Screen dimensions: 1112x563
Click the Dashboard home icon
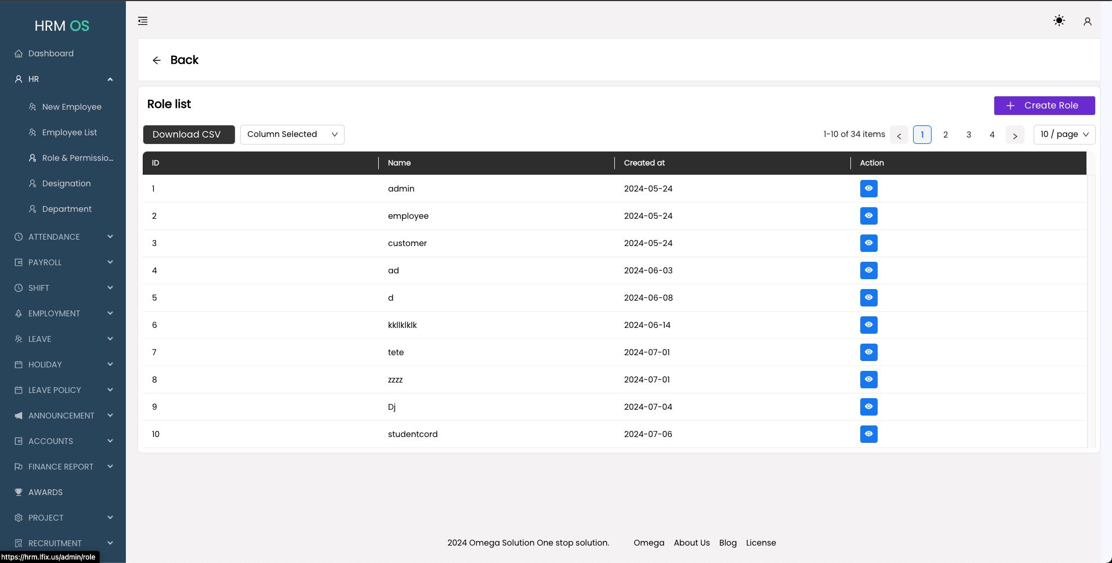[19, 53]
